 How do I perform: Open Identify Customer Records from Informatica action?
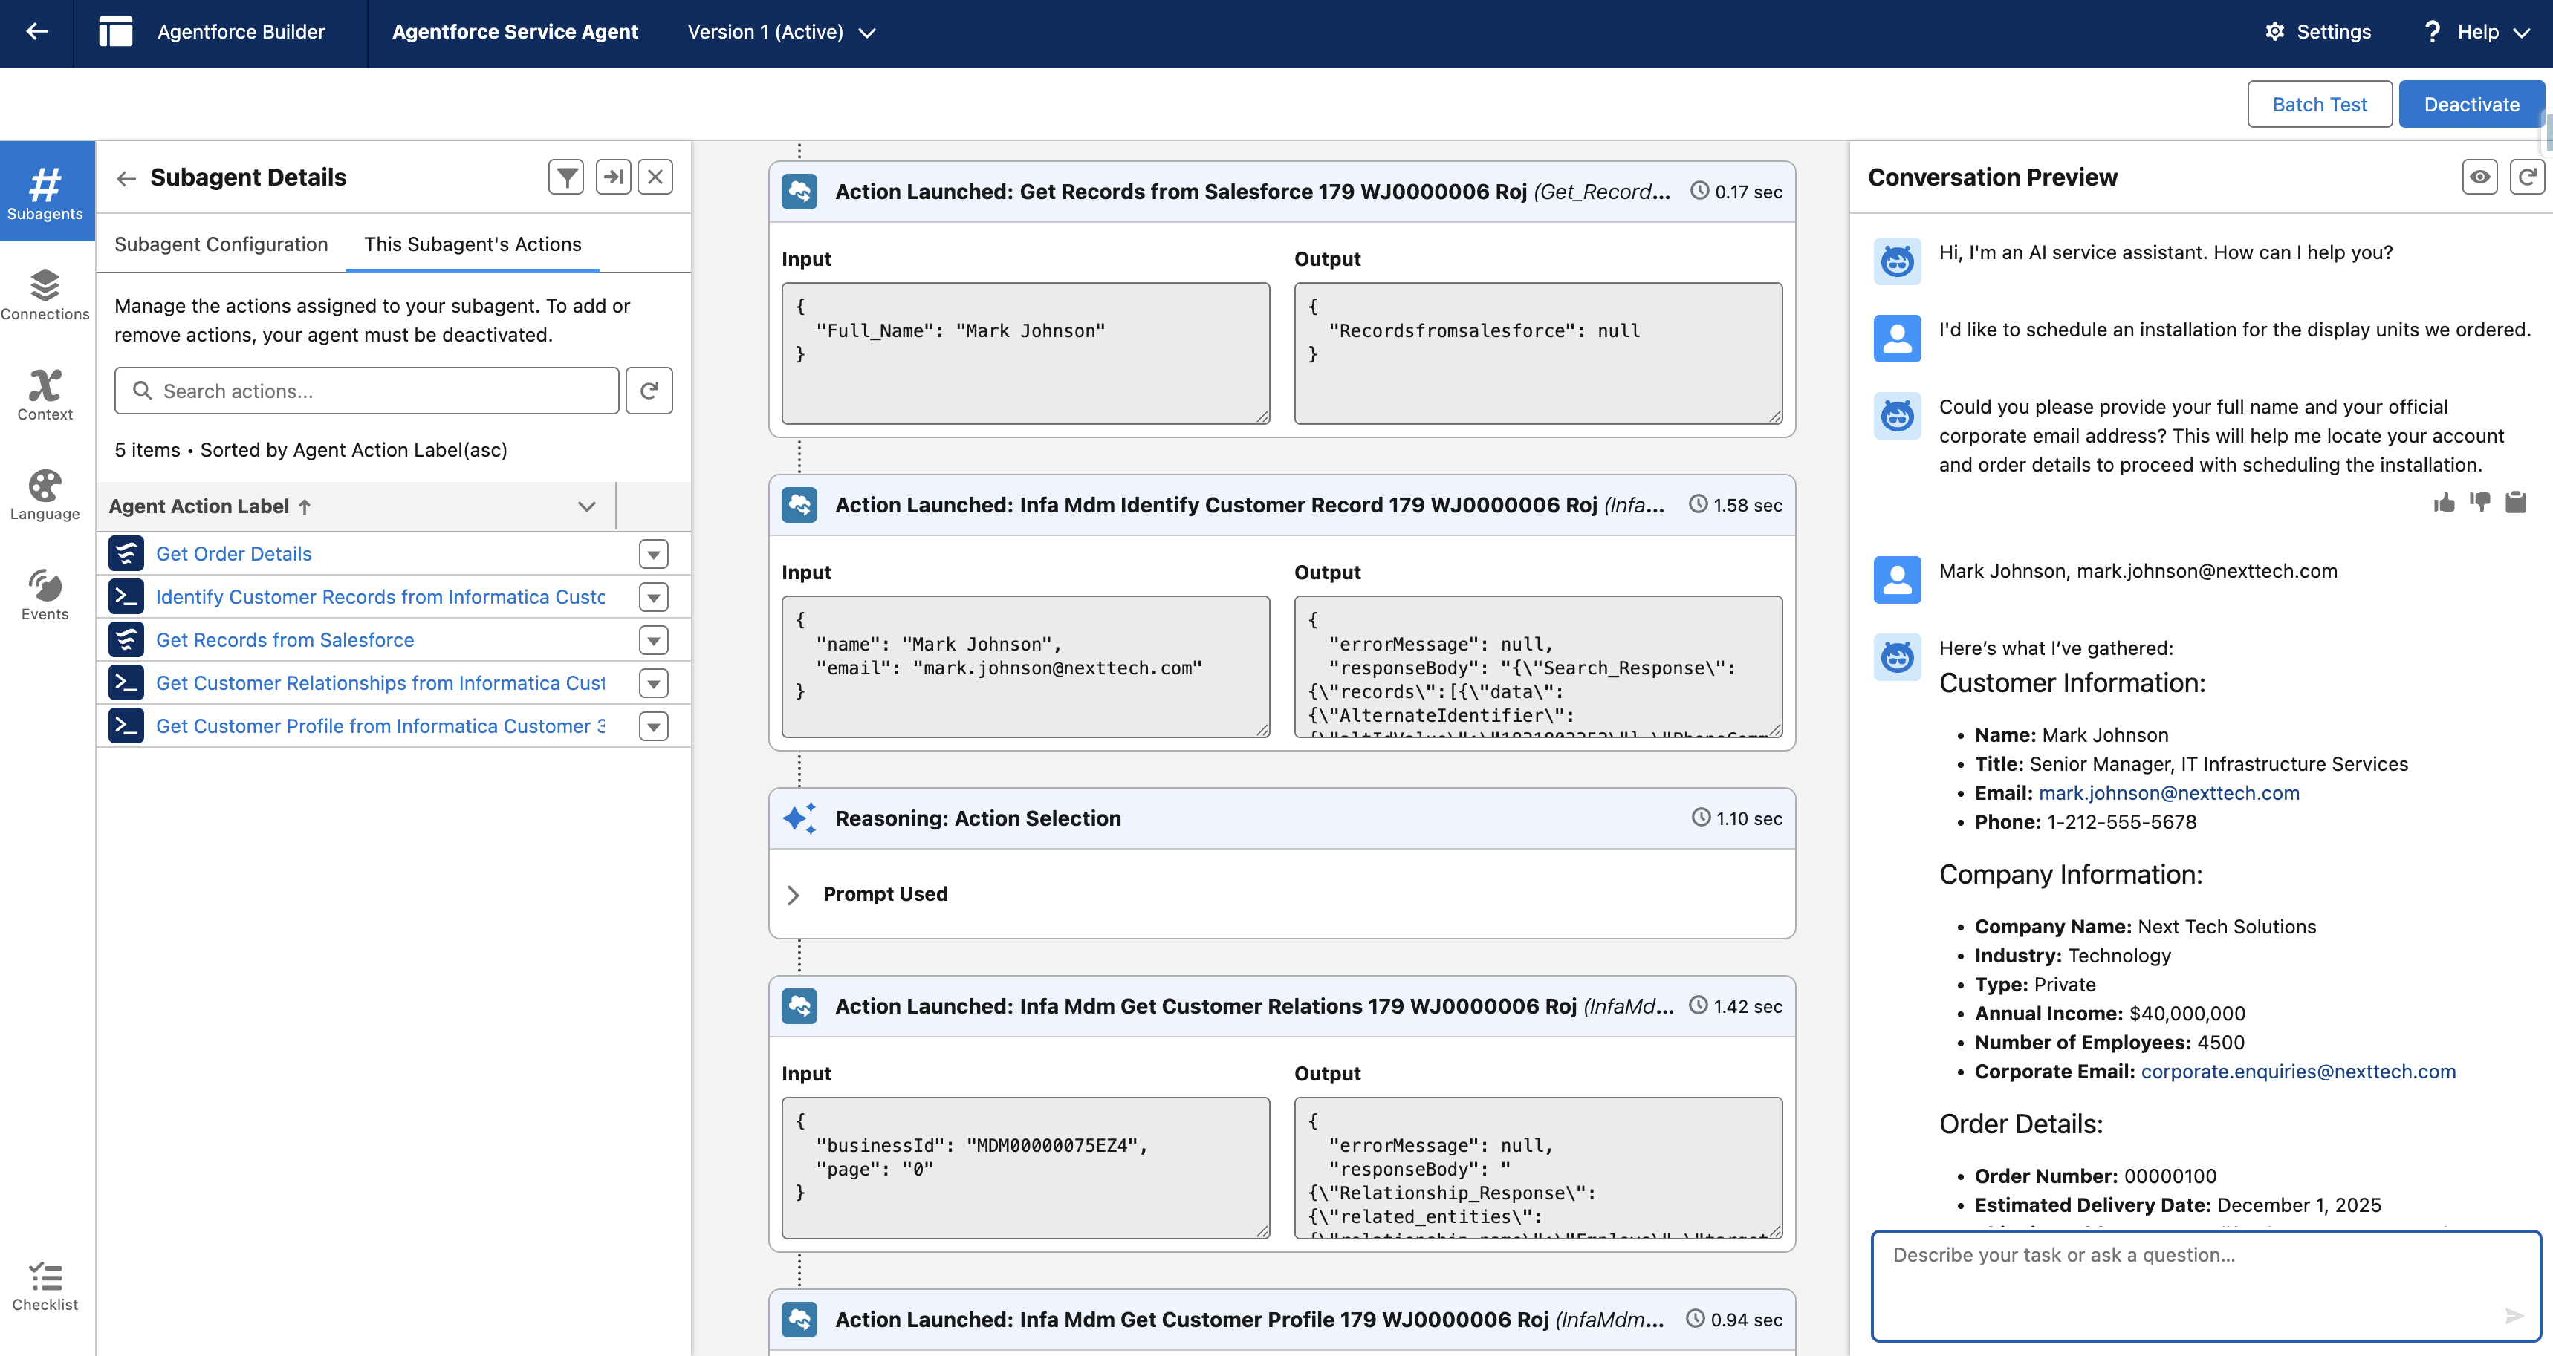pyautogui.click(x=380, y=596)
